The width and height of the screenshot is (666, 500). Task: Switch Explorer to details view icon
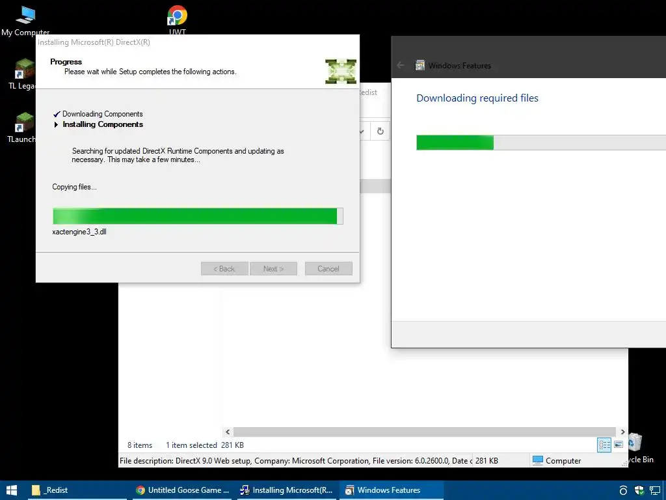click(604, 445)
